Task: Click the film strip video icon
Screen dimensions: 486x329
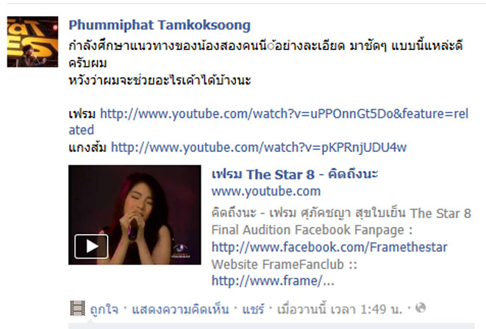Action: [77, 308]
